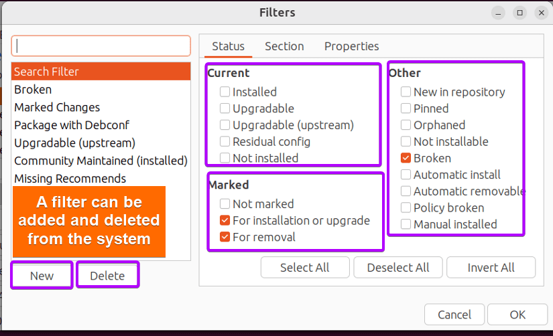Click Invert All button

(491, 268)
